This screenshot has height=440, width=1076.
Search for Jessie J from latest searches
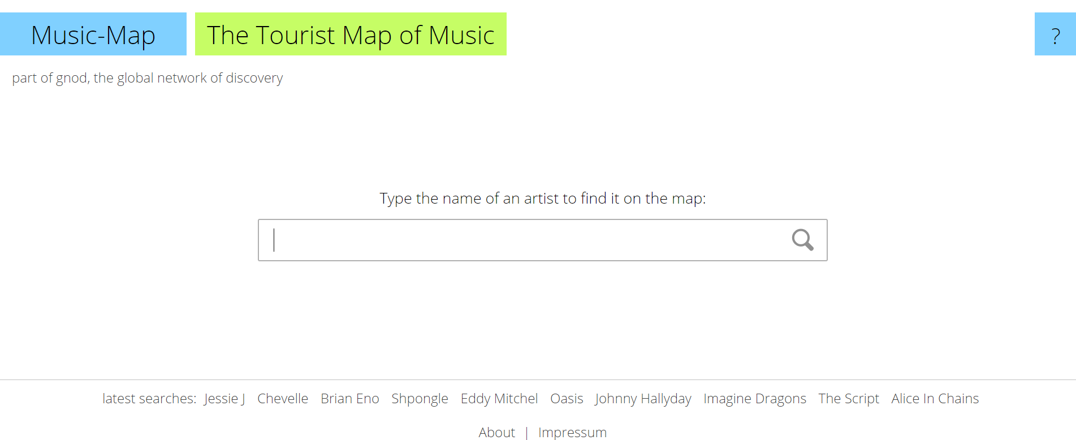pos(224,399)
